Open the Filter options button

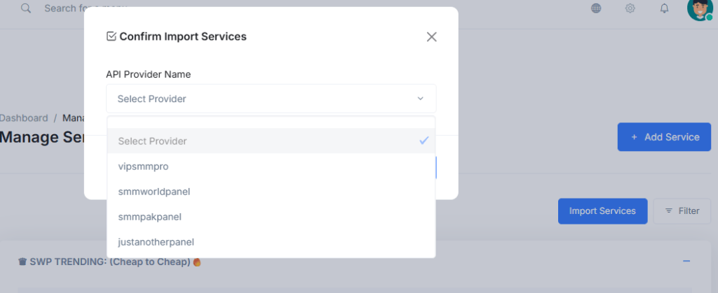(682, 210)
